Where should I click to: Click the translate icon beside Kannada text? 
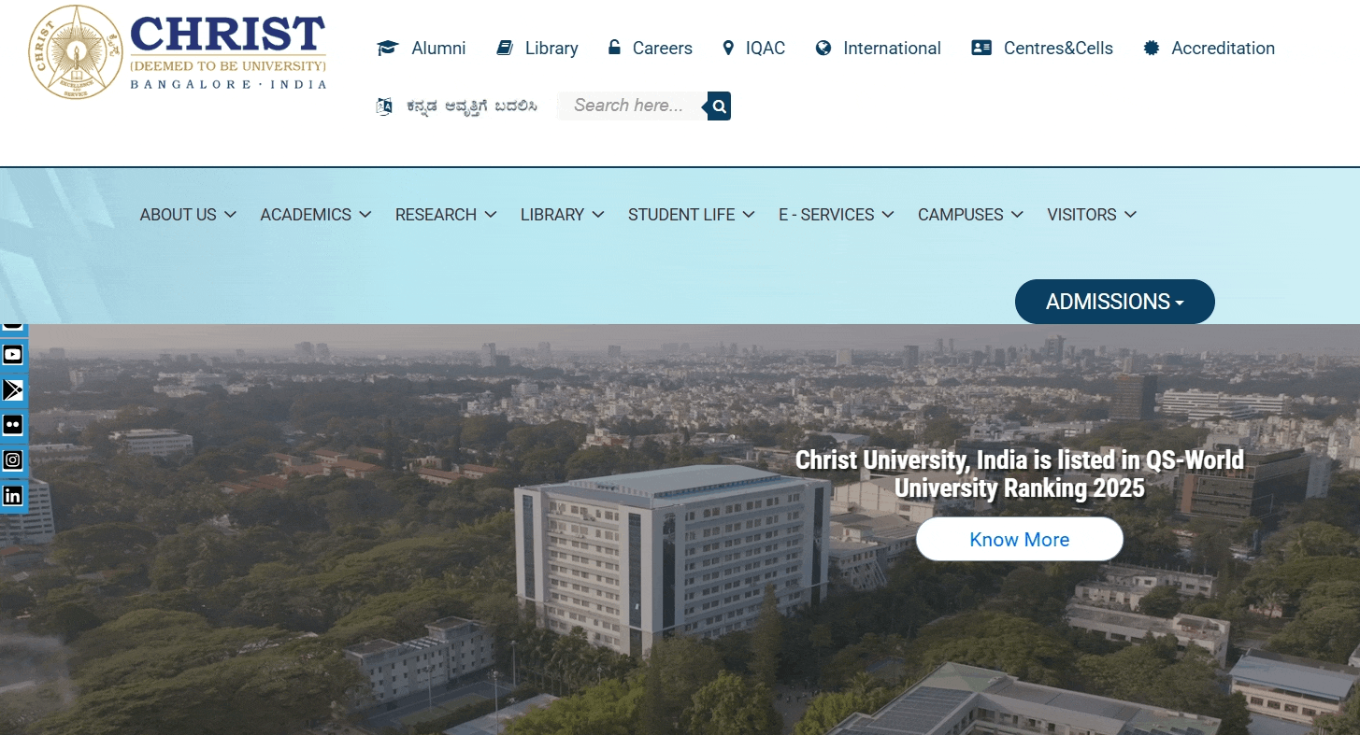click(384, 106)
